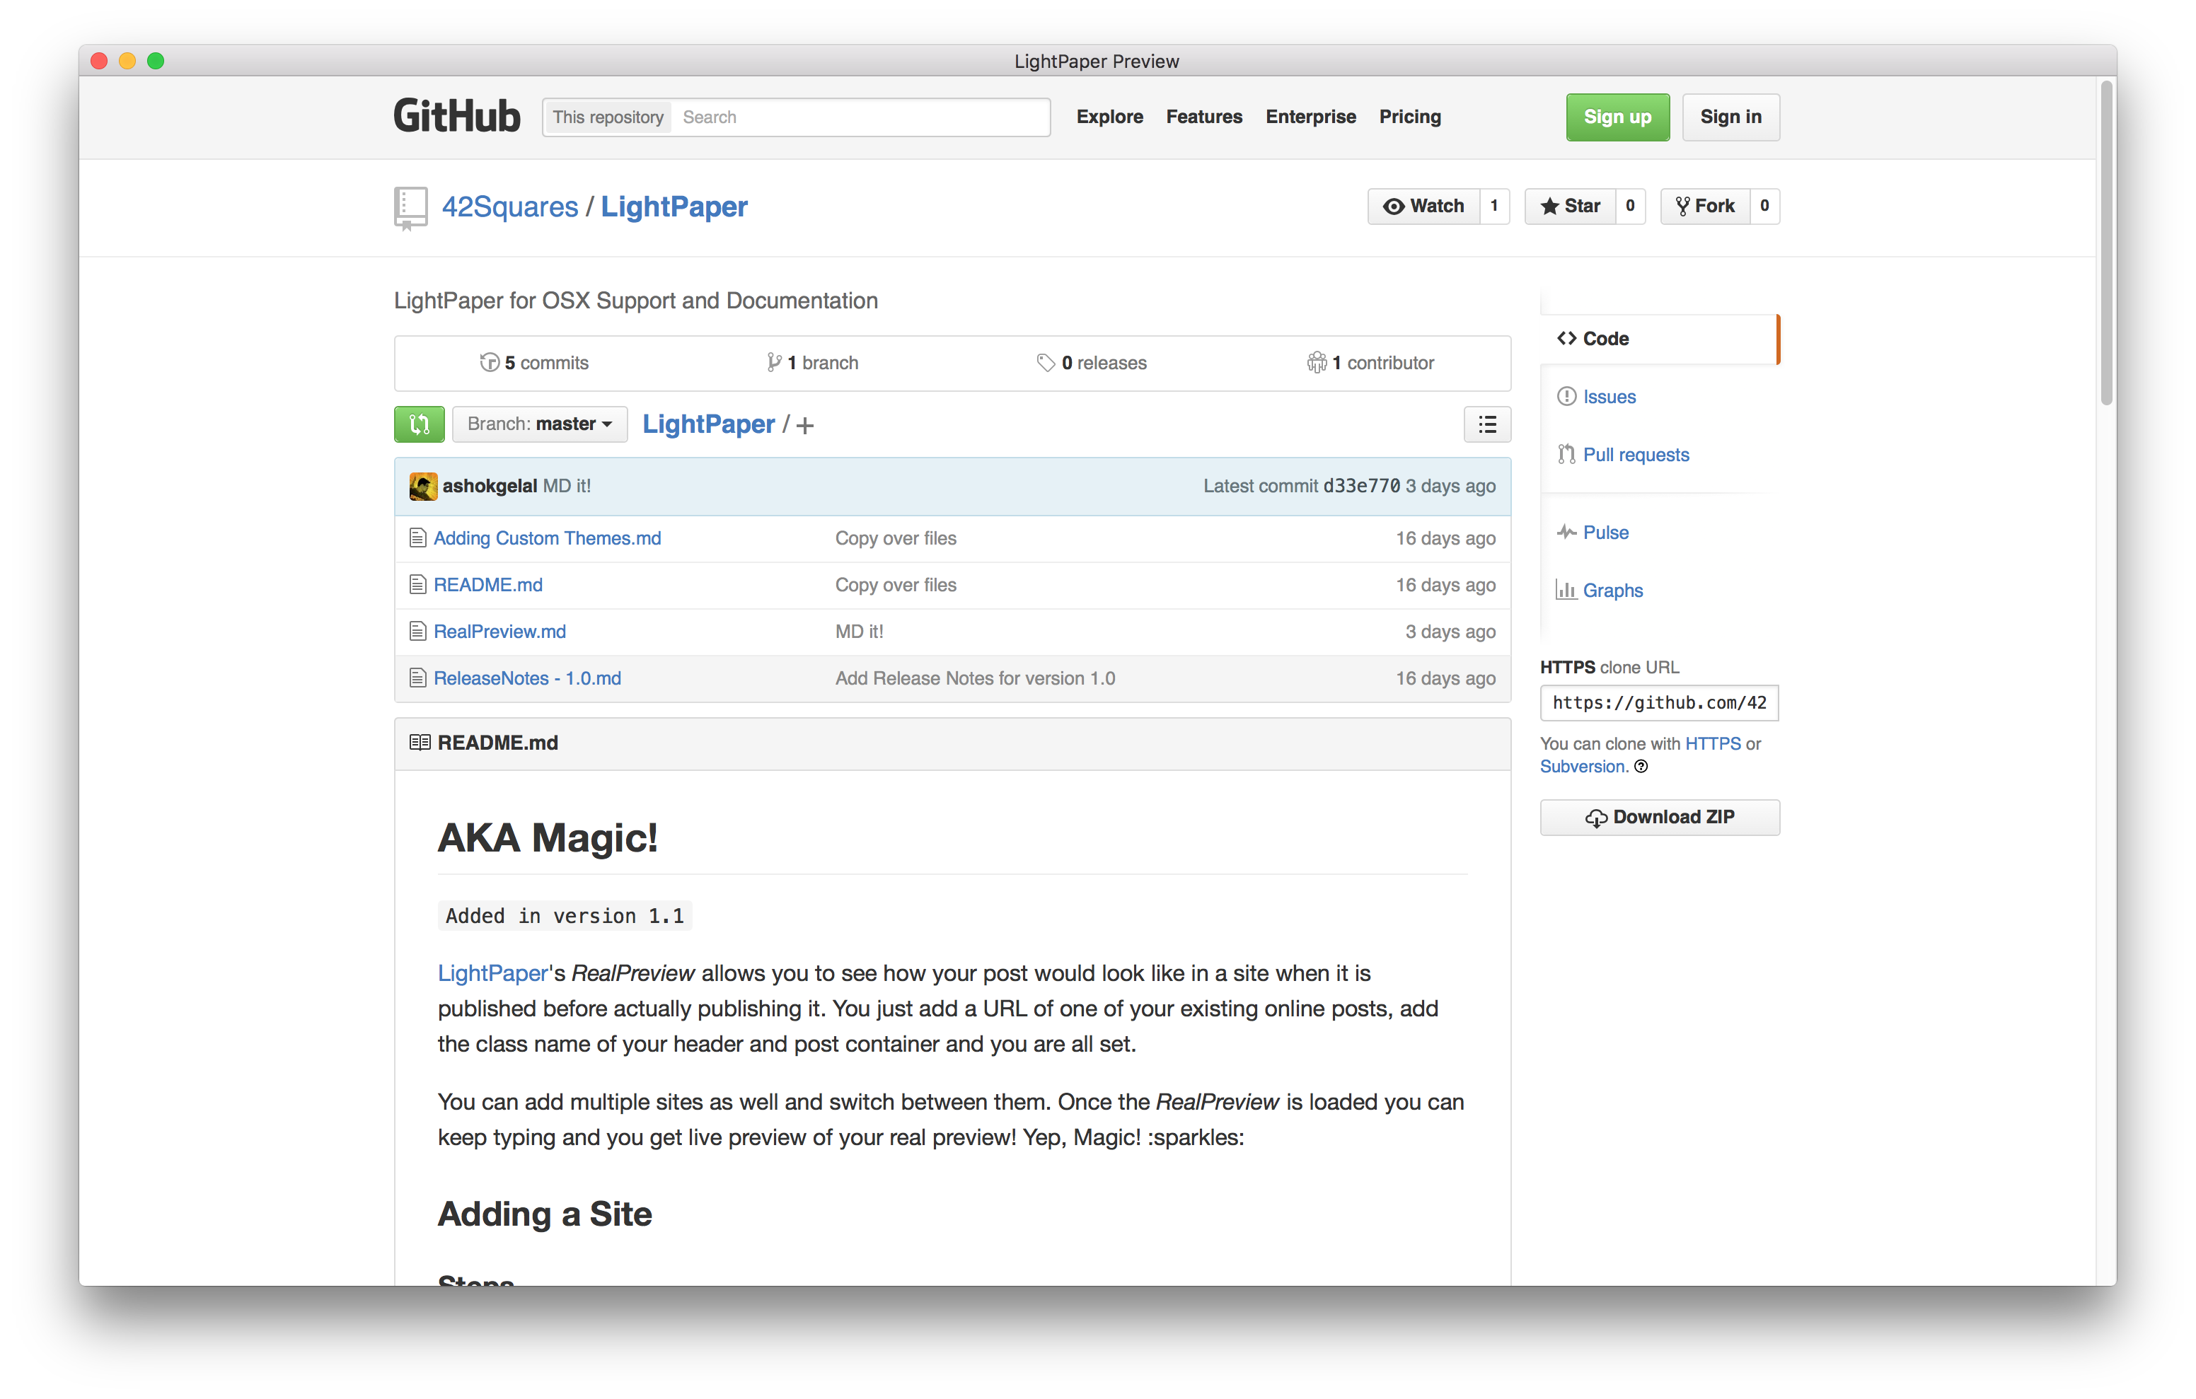Click the plus icon to create new file
This screenshot has height=1399, width=2196.
tap(805, 425)
